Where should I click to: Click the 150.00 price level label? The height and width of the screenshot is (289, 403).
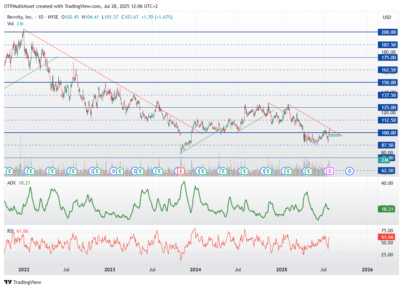pos(388,82)
